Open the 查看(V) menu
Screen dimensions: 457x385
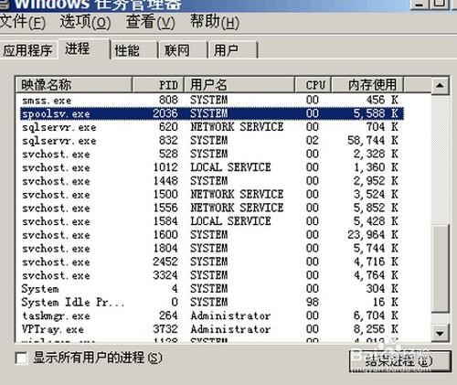(x=151, y=22)
